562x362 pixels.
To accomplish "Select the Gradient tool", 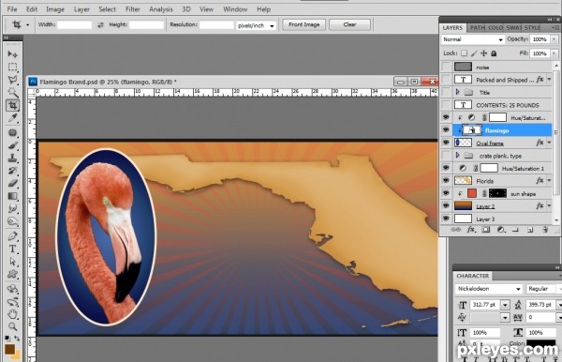I will (x=12, y=196).
